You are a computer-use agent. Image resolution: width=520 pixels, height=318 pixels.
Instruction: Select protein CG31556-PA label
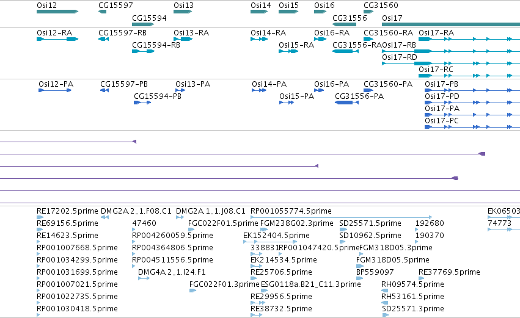[x=359, y=96]
